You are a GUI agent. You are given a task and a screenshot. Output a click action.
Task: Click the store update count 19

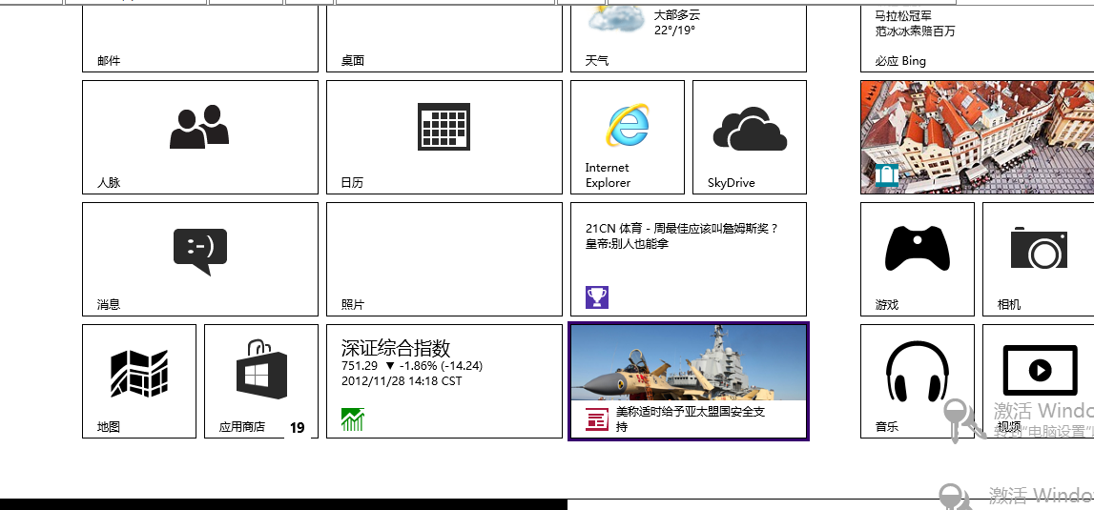pyautogui.click(x=298, y=428)
